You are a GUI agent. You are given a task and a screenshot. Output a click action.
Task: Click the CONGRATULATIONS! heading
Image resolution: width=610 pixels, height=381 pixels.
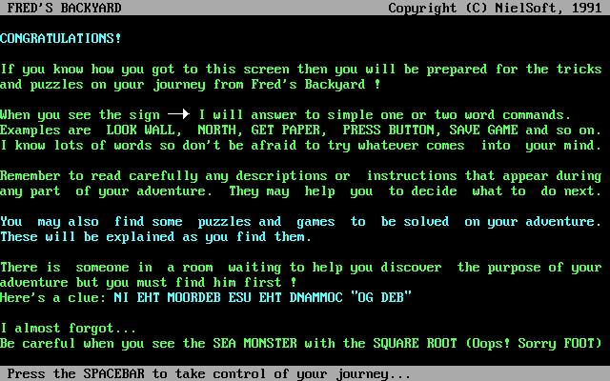coord(61,38)
